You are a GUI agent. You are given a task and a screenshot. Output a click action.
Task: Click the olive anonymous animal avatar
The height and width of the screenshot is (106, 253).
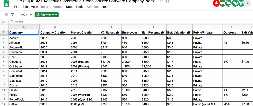point(222,3)
